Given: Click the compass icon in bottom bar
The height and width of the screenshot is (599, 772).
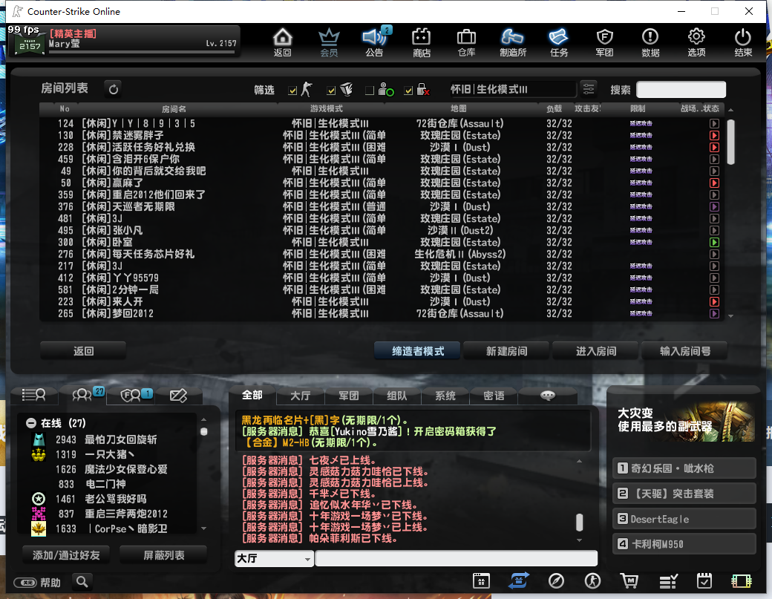Looking at the screenshot, I should [556, 580].
